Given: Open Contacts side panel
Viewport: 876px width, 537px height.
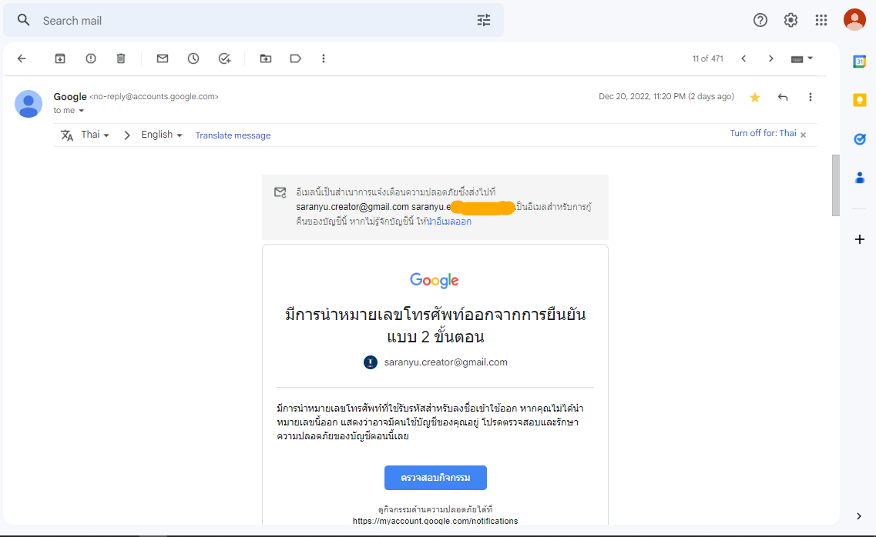Looking at the screenshot, I should click(859, 178).
